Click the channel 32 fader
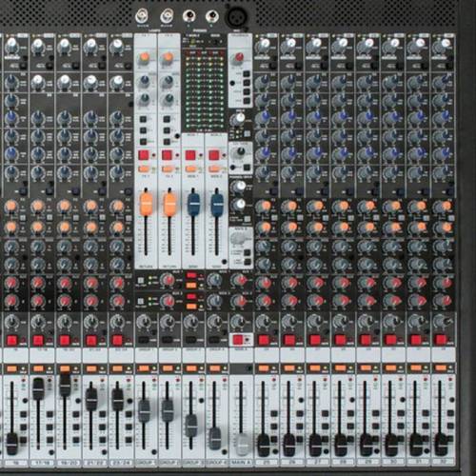The width and height of the screenshot is (476, 476). 441,445
